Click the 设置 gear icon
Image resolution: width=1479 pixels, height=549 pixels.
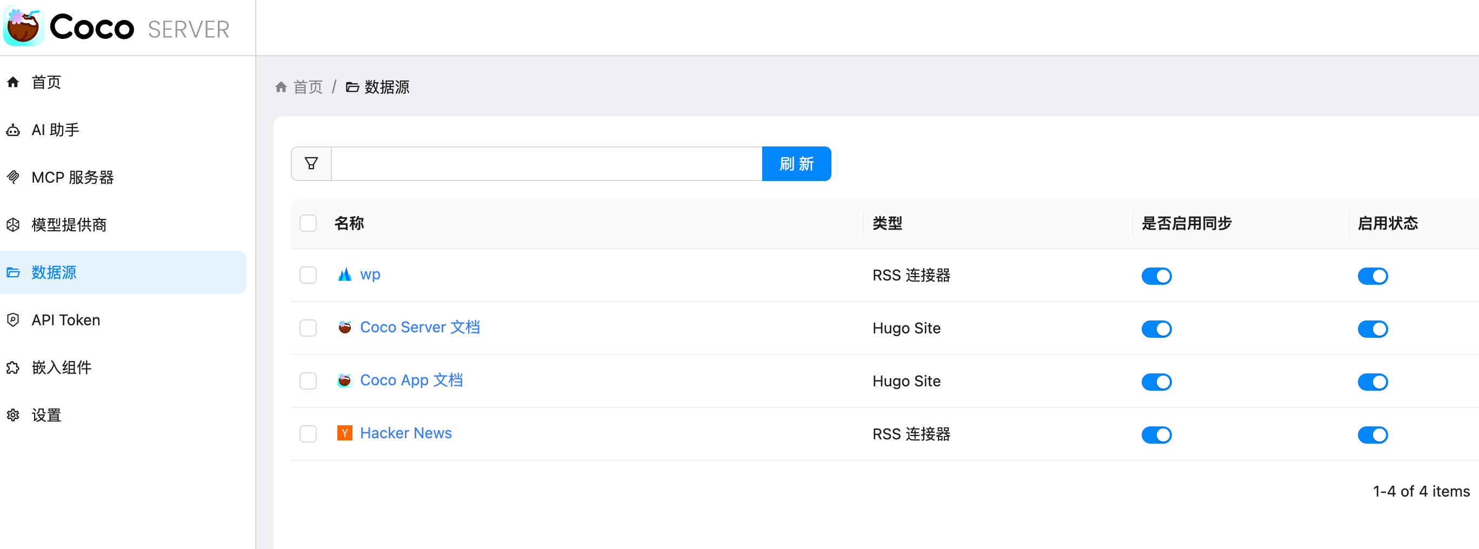pos(13,415)
